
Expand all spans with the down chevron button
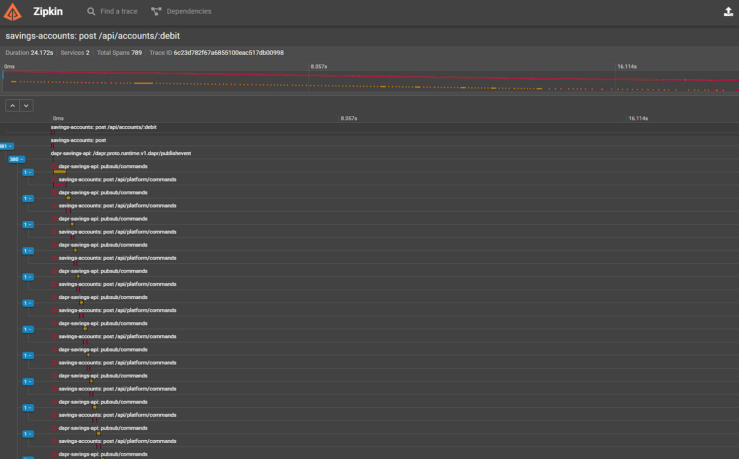tap(26, 105)
